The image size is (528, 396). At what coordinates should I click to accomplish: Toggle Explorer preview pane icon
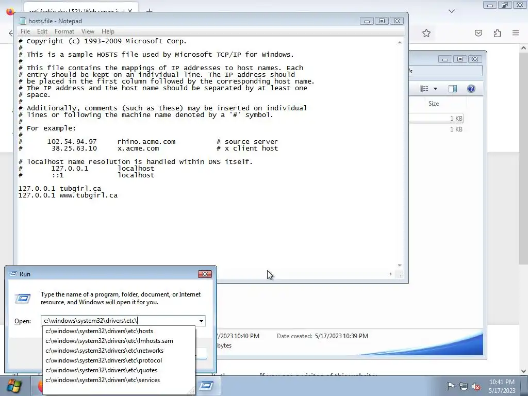[x=453, y=89]
